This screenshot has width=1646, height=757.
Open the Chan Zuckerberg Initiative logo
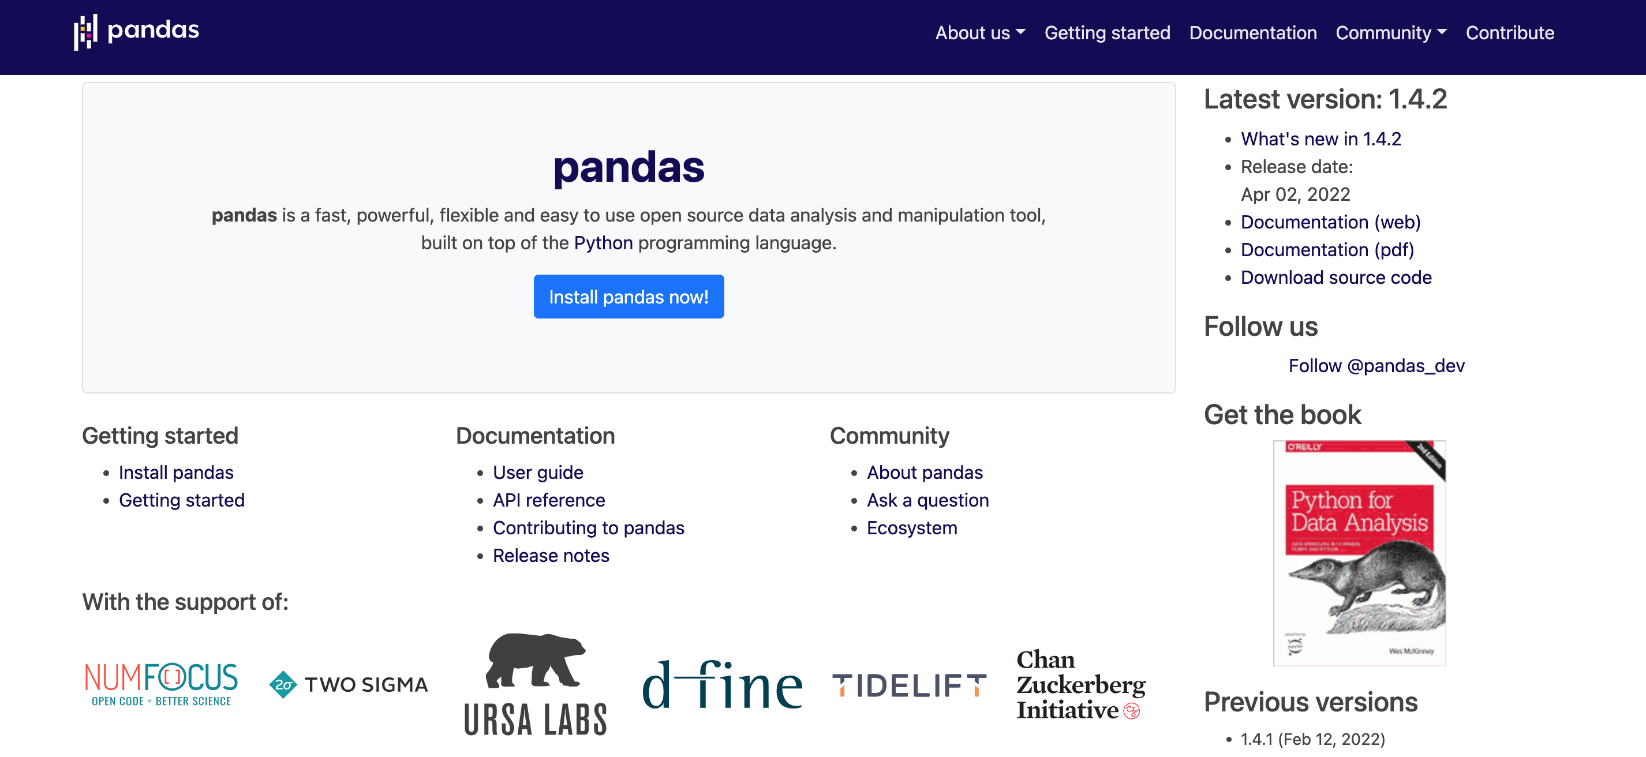[x=1080, y=684]
